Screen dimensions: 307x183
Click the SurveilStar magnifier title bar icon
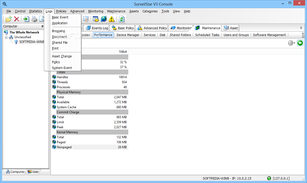click(5, 4)
